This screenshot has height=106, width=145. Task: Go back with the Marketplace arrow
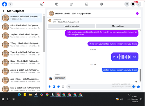4,11
